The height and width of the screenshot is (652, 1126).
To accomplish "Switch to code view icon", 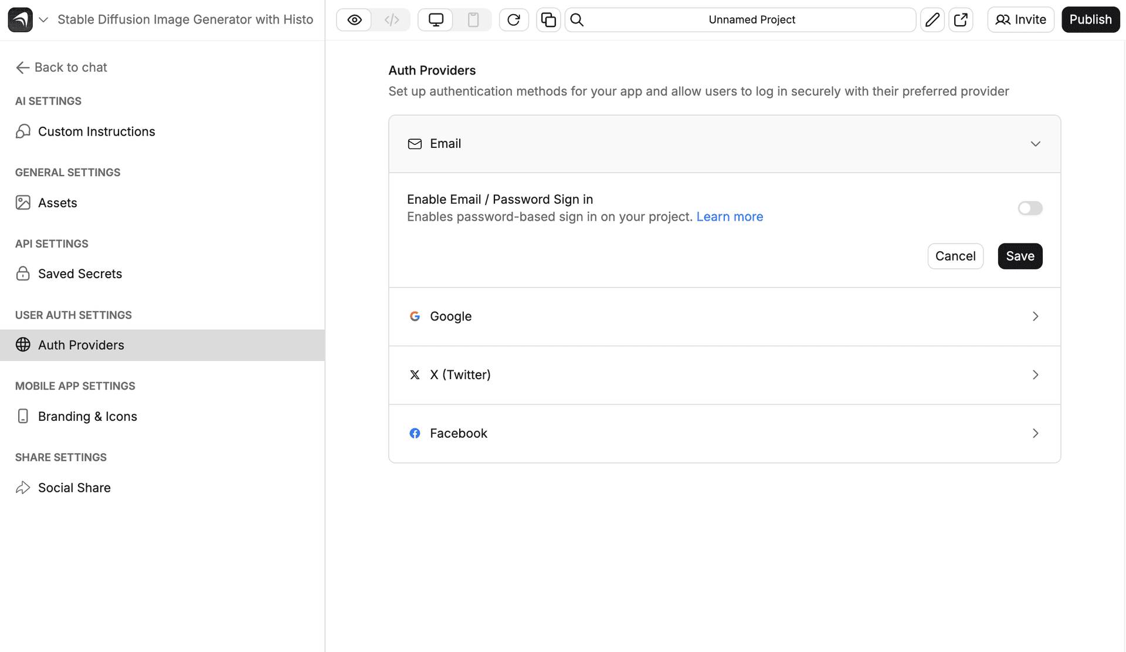I will [x=392, y=20].
